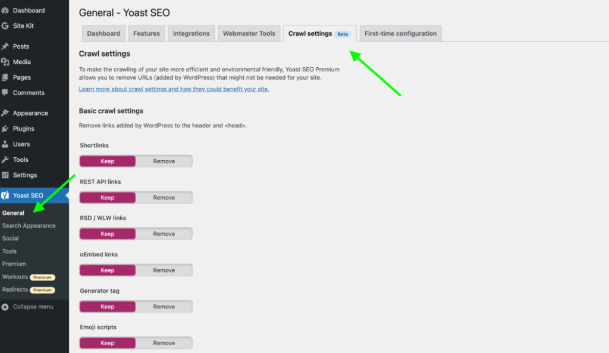Viewport: 609px width, 353px height.
Task: Open the Comments menu label
Action: (29, 93)
